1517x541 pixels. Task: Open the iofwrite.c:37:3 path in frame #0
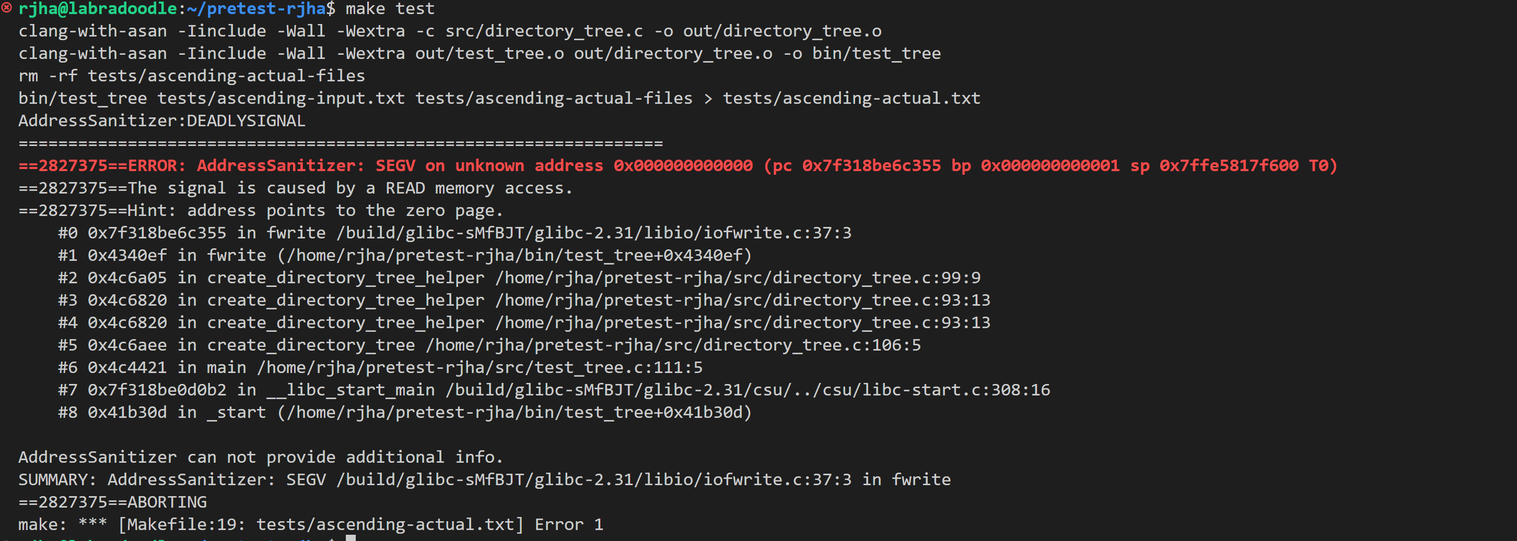tap(593, 233)
